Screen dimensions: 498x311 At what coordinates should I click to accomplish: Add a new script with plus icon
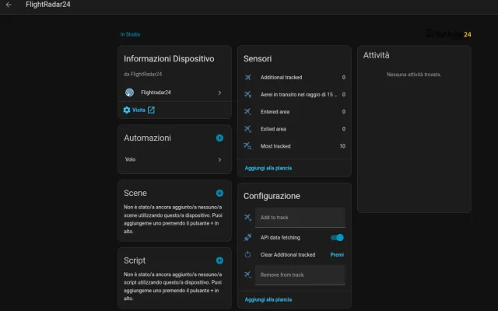point(219,260)
